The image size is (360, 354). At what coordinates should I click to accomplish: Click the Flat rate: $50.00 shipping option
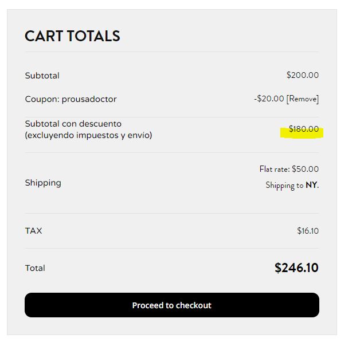[289, 169]
